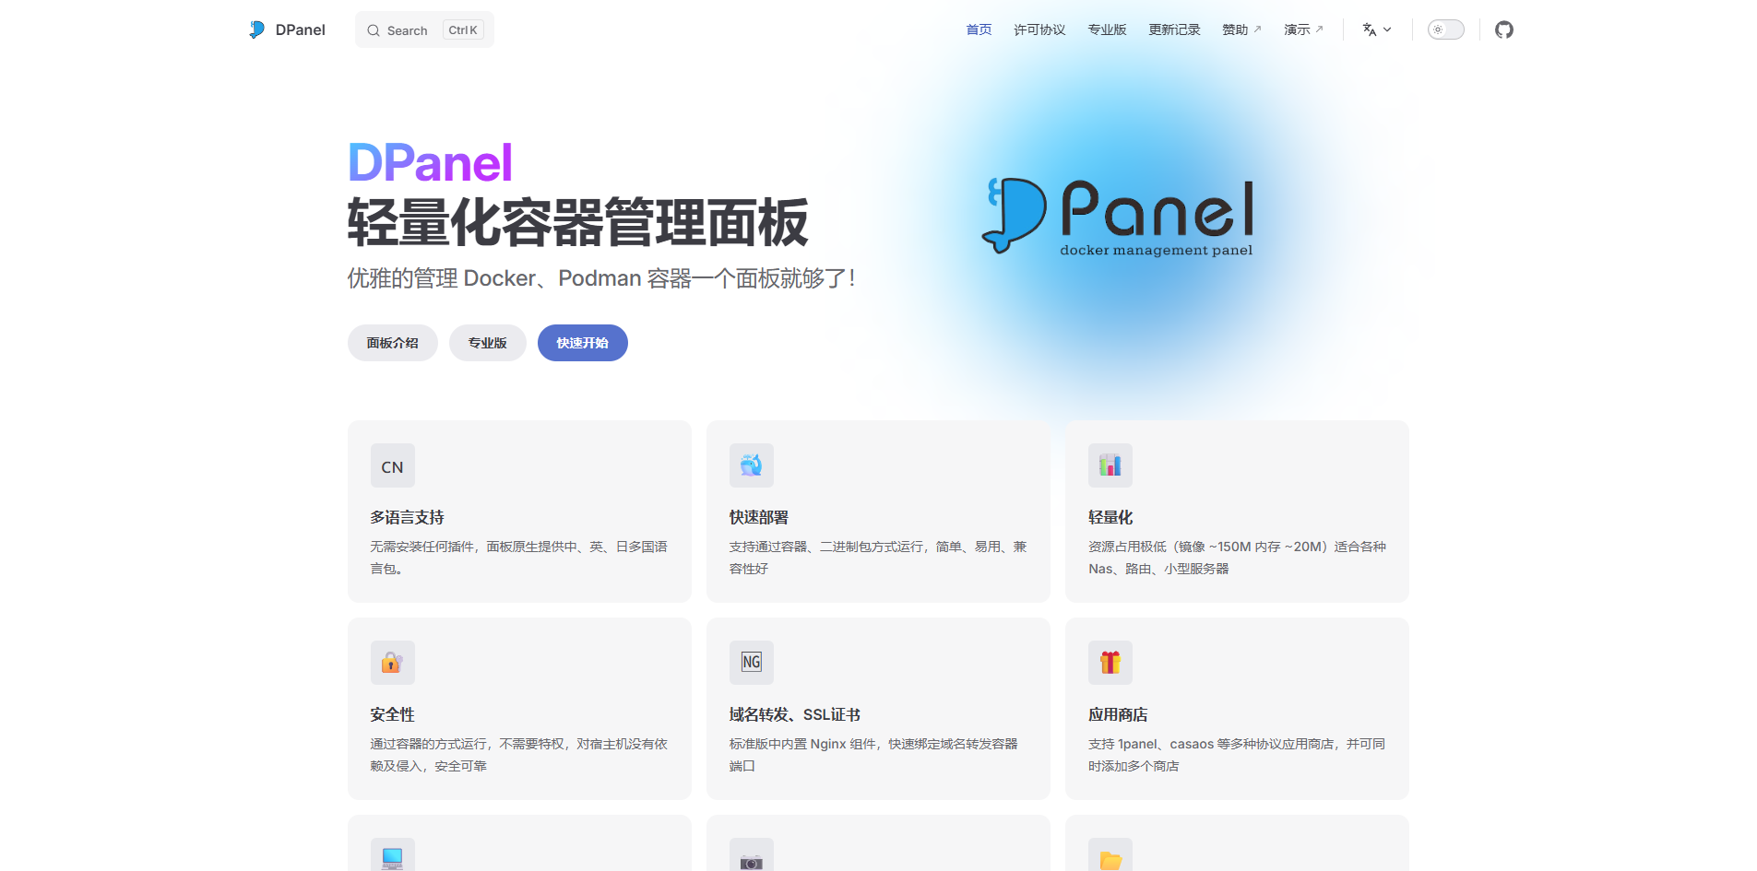
Task: Click the large DPanel hero logo image
Action: [1120, 216]
